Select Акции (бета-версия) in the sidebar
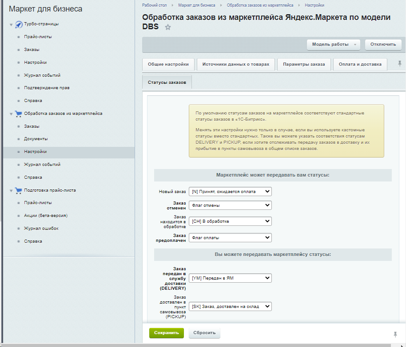The width and height of the screenshot is (406, 347). 46,216
